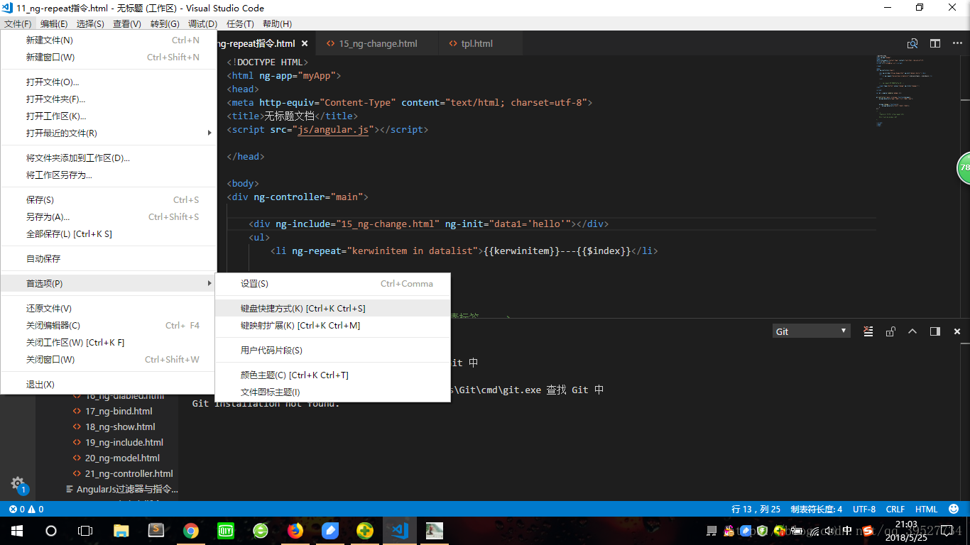
Task: Open the 查看(V) menu
Action: [127, 23]
